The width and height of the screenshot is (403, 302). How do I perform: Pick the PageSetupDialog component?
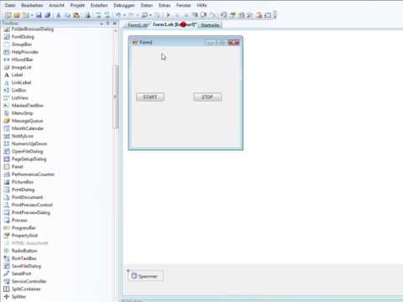[29, 159]
